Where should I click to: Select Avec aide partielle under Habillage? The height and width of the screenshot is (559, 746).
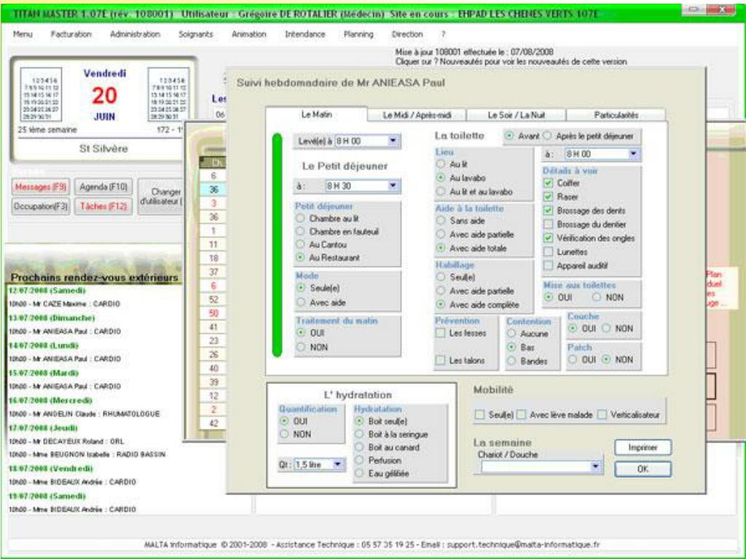pyautogui.click(x=441, y=291)
